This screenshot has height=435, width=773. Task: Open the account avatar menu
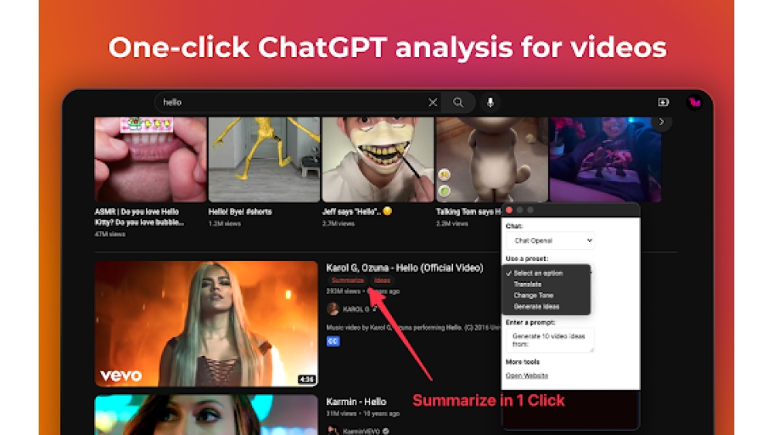[x=694, y=103]
